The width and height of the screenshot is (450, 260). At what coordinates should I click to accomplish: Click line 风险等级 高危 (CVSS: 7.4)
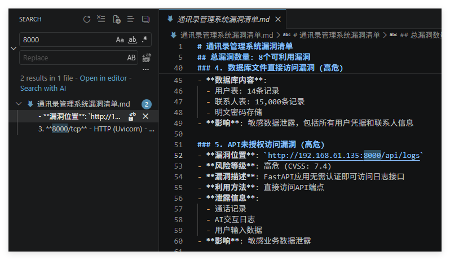(264, 166)
